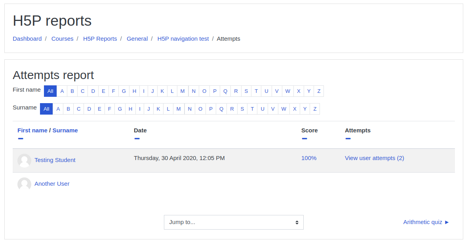Image resolution: width=468 pixels, height=245 pixels.
Task: Filter Surname by letter E
Action: pos(99,109)
